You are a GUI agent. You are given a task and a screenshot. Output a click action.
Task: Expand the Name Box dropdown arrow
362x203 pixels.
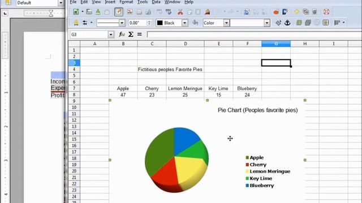click(x=111, y=34)
